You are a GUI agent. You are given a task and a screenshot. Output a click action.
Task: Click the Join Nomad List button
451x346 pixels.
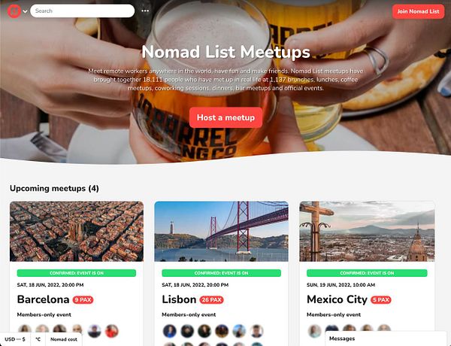[x=418, y=11]
